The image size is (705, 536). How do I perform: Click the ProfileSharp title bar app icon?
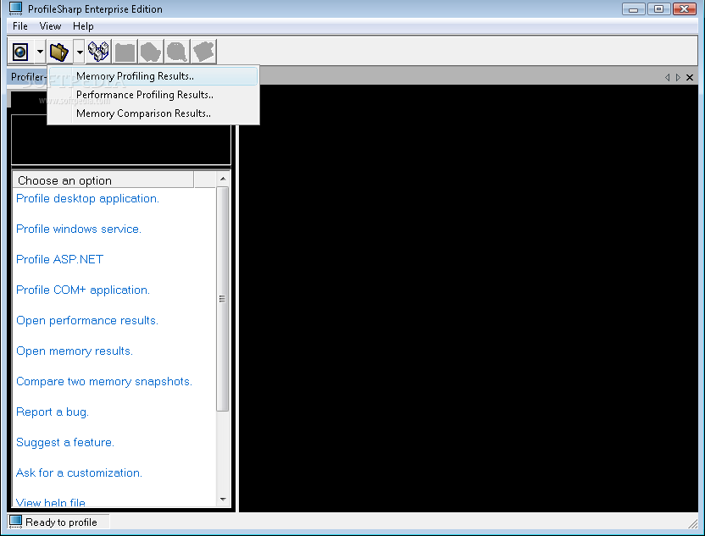(16, 8)
